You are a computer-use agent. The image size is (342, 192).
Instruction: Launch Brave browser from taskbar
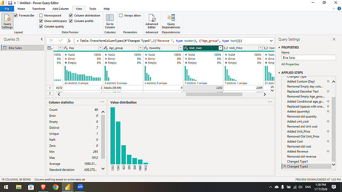43,187
